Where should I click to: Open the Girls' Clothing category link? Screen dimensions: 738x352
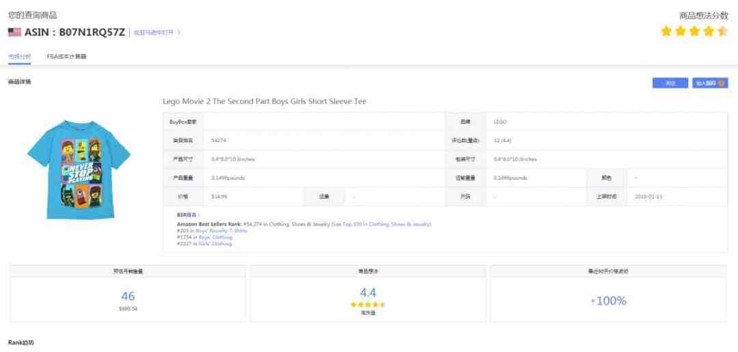click(x=215, y=244)
